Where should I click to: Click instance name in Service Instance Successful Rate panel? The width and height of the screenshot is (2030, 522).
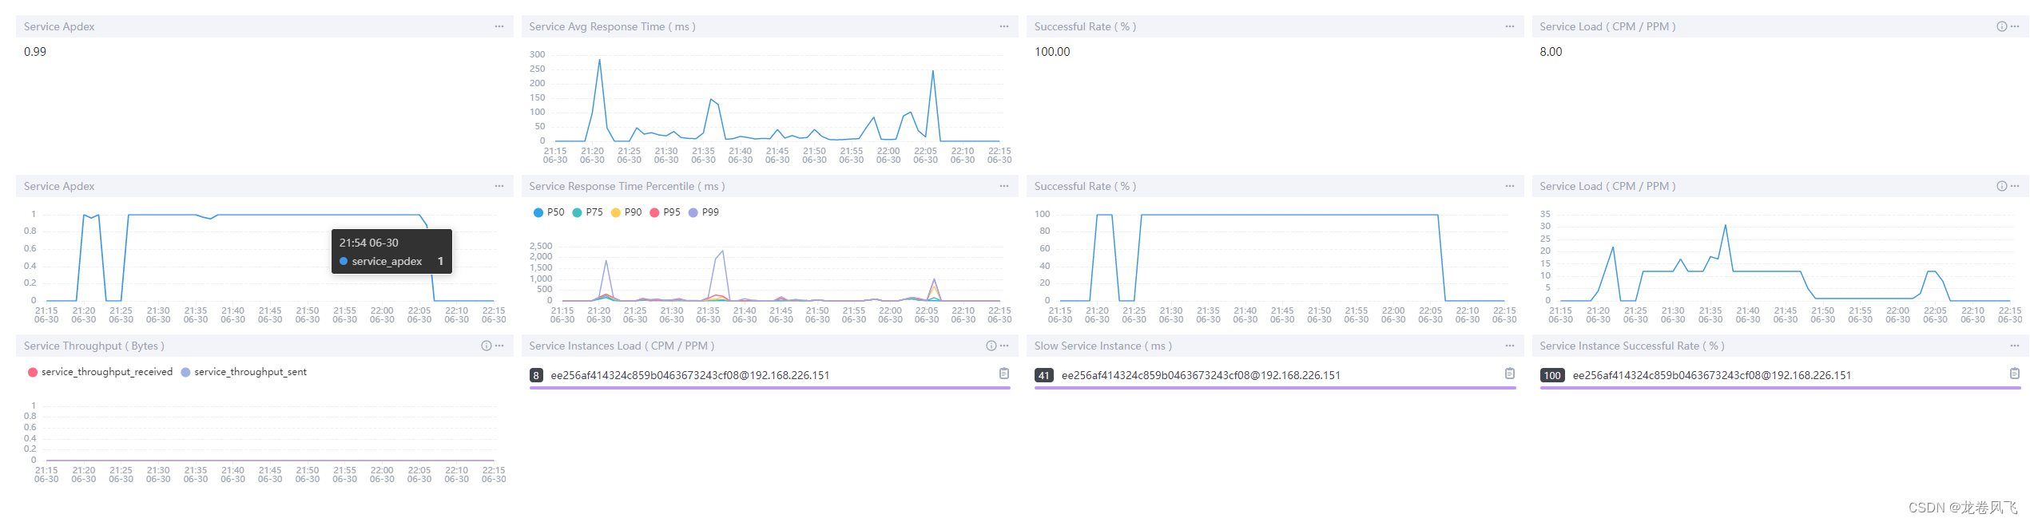(x=1712, y=375)
